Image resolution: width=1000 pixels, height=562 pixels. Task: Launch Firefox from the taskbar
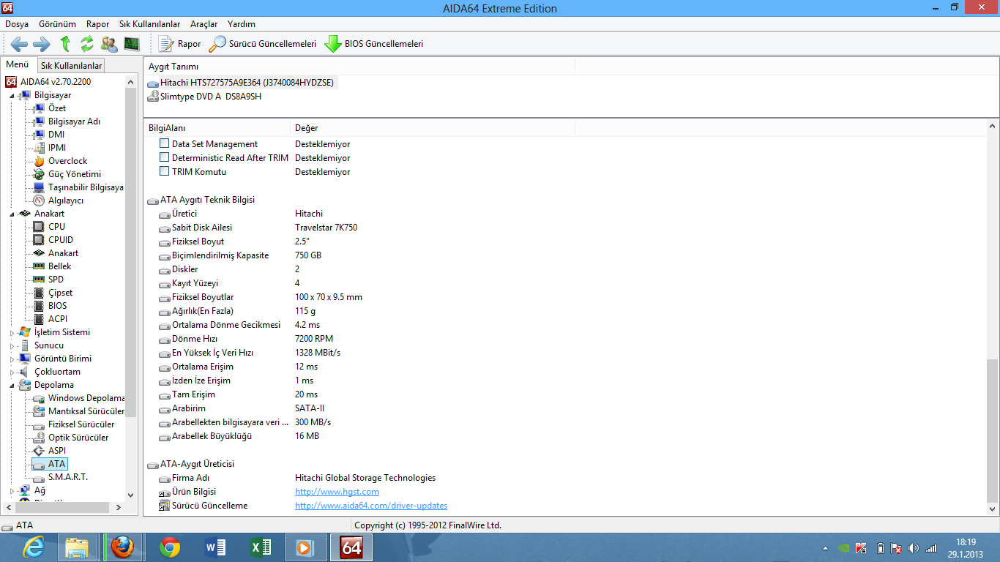pos(122,547)
